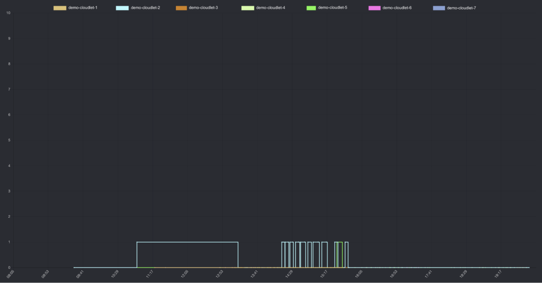Toggle series using the demo-cloudlet-1 text label

coord(83,8)
